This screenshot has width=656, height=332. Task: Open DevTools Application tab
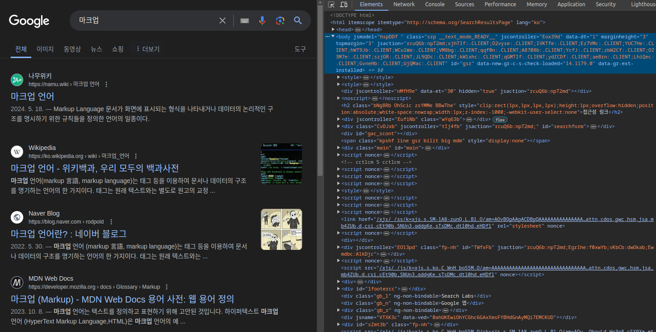point(571,4)
